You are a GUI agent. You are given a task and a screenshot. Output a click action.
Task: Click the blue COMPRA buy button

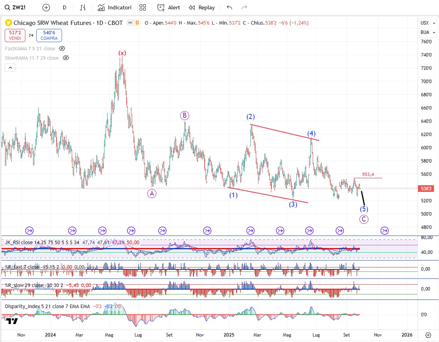(49, 35)
